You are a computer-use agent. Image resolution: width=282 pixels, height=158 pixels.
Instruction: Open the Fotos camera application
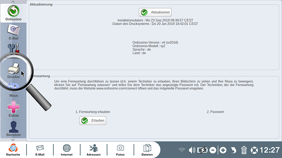(x=120, y=150)
